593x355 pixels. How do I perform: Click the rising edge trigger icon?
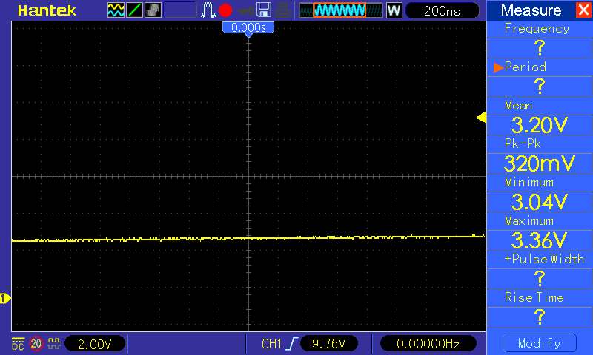(x=291, y=344)
